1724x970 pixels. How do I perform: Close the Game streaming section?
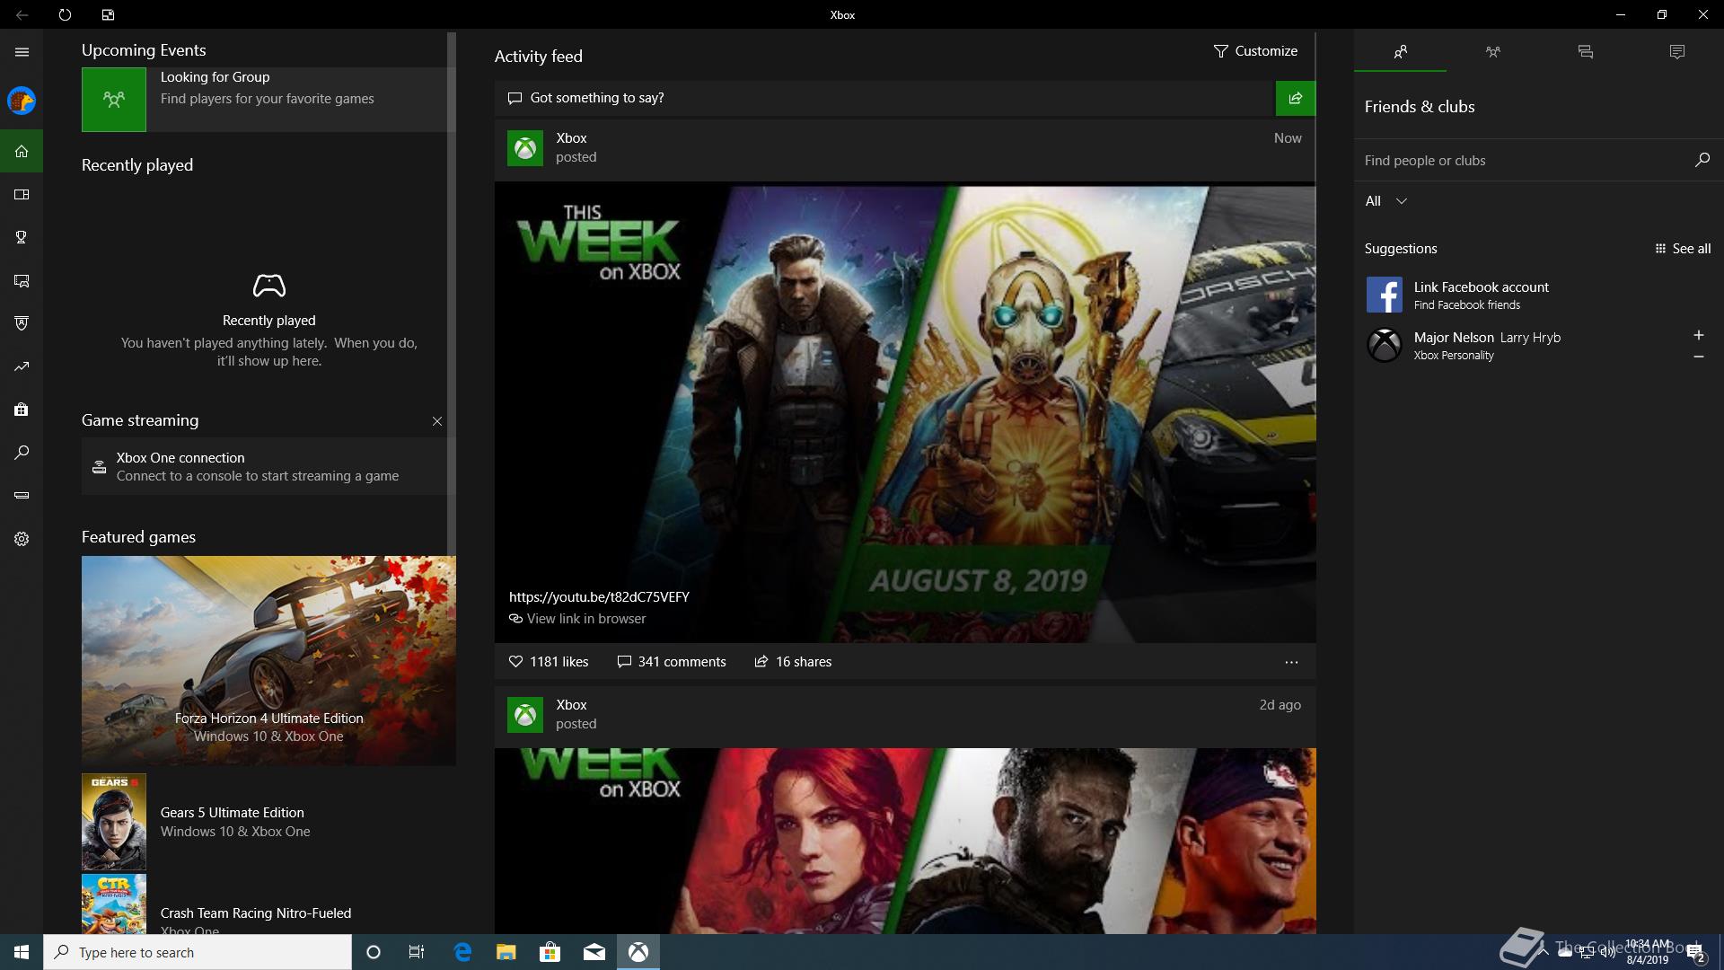coord(437,421)
